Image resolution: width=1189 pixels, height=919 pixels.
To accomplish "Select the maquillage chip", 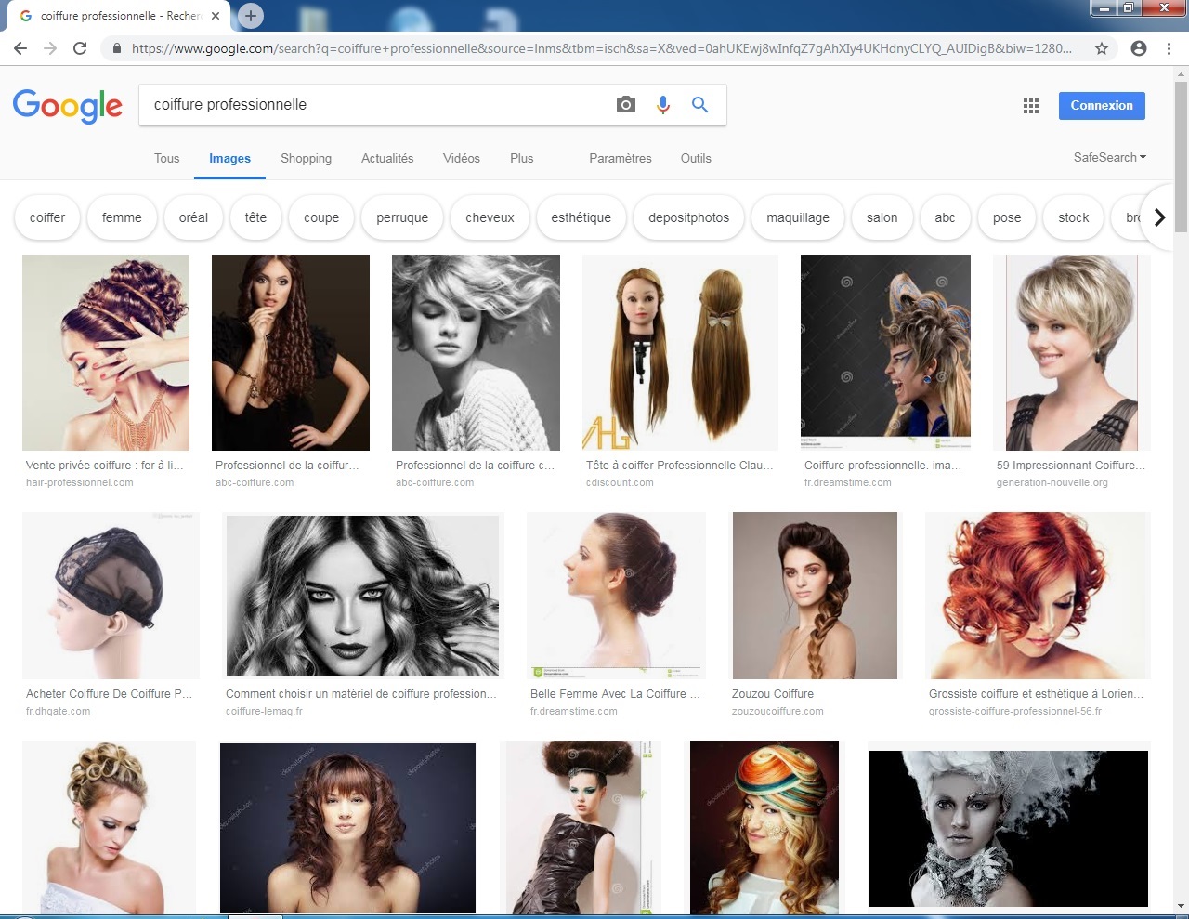I will [798, 217].
